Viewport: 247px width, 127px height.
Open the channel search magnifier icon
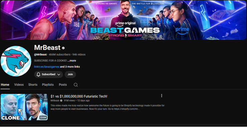tap(76, 85)
